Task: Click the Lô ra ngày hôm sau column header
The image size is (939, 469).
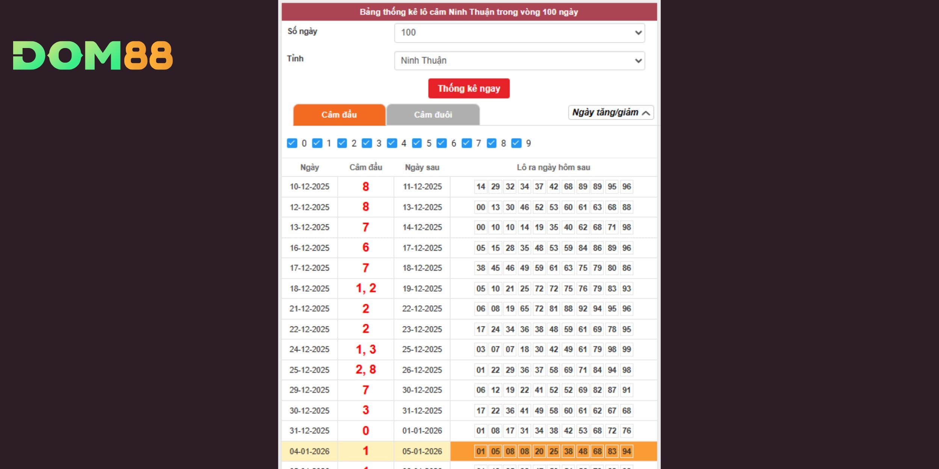Action: pyautogui.click(x=553, y=167)
